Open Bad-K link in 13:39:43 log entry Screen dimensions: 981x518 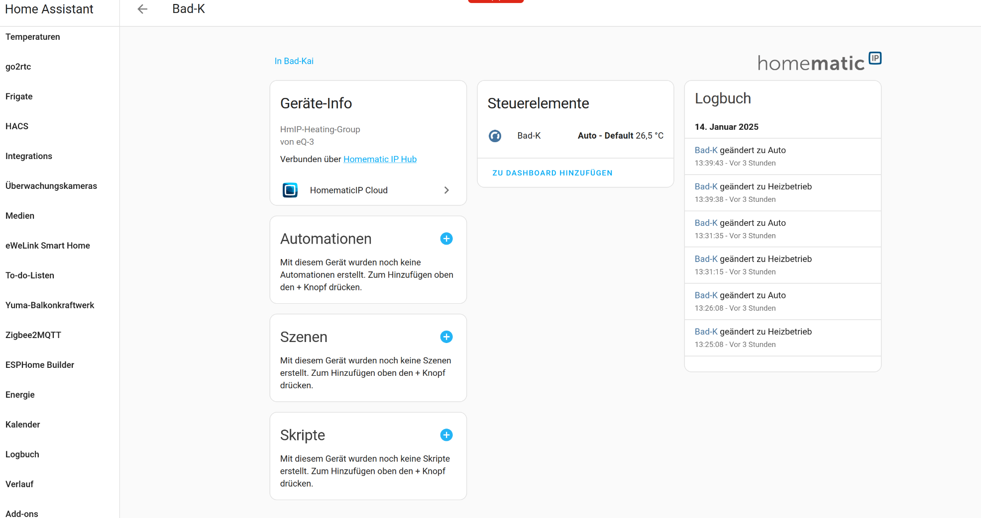pos(706,150)
